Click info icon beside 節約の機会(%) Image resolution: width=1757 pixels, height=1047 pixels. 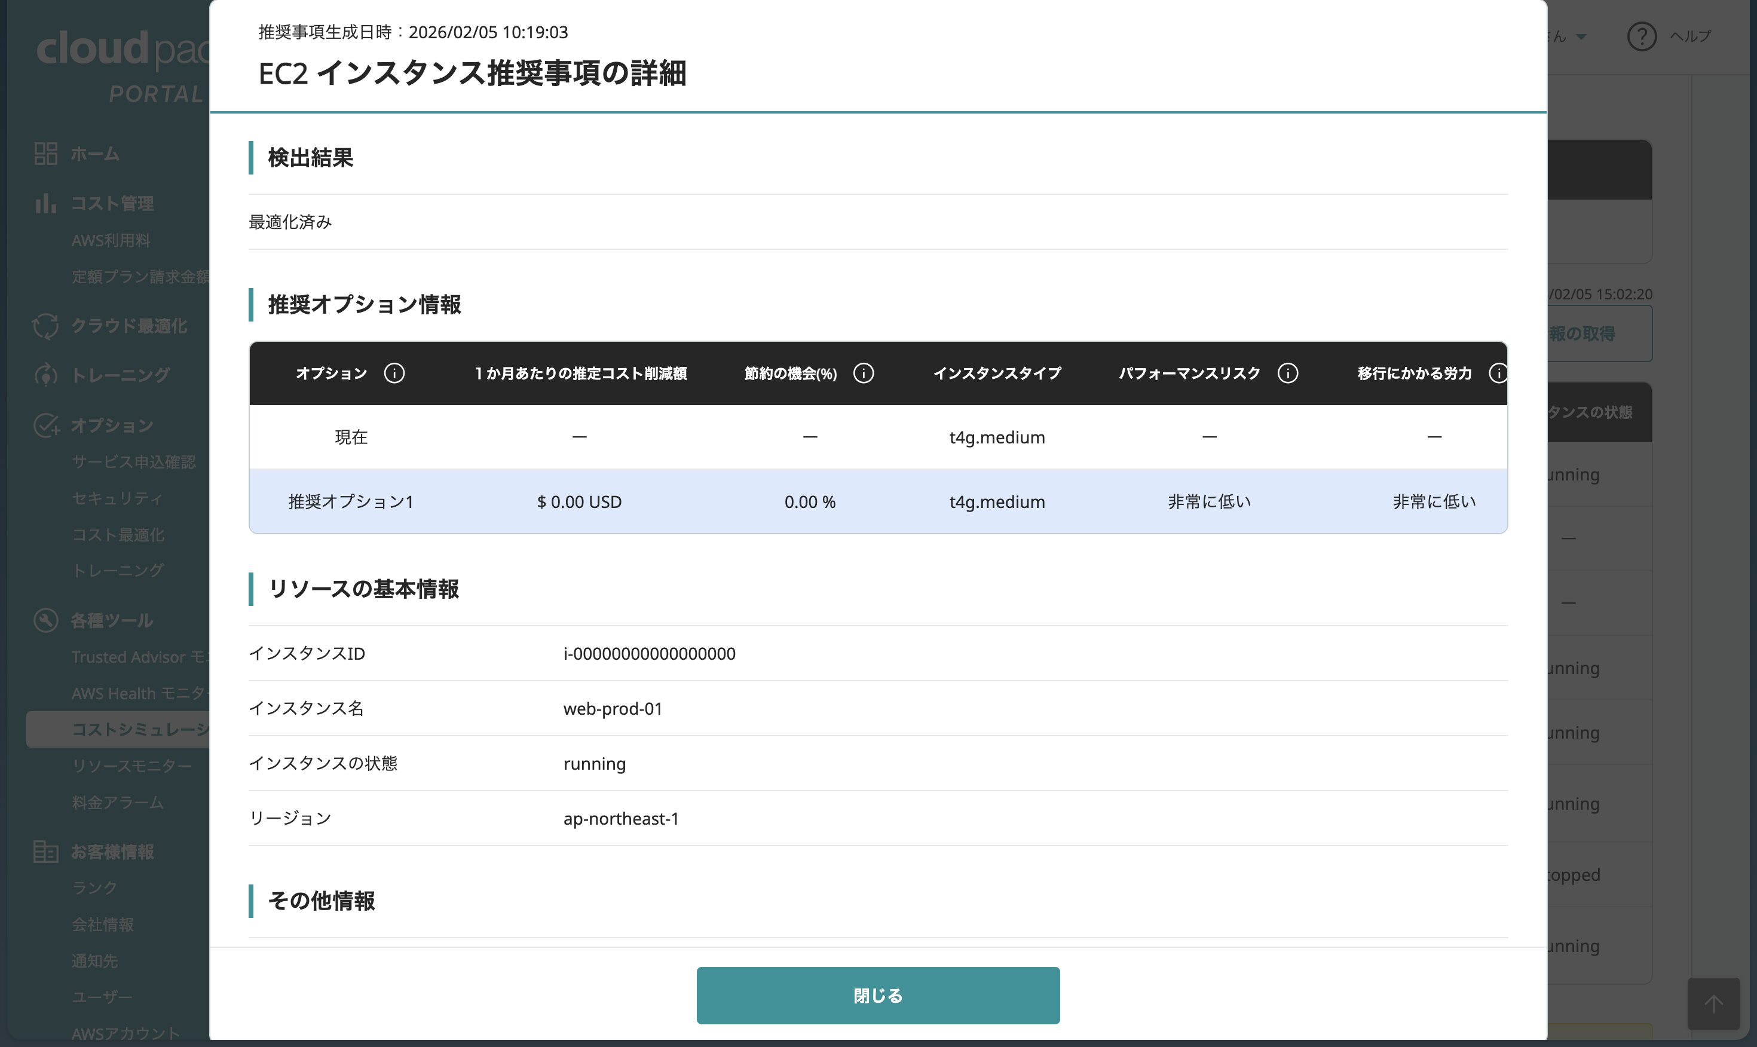click(x=864, y=374)
